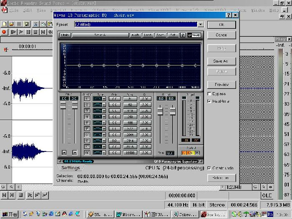
Task: Click the OK button
Action: point(222,25)
